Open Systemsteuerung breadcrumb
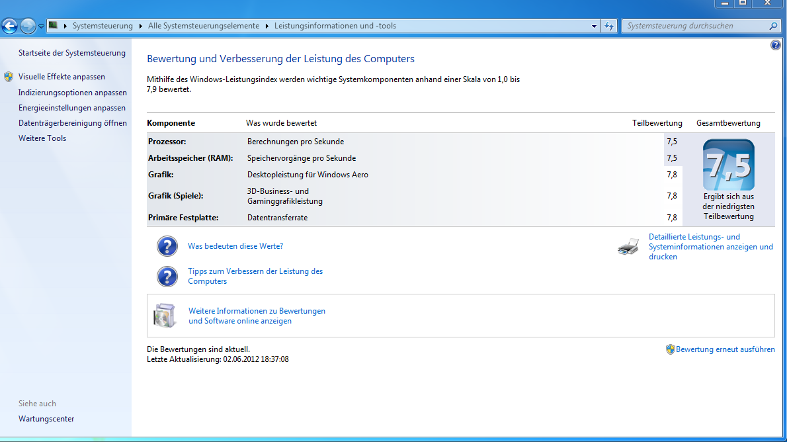This screenshot has width=787, height=442. [103, 26]
